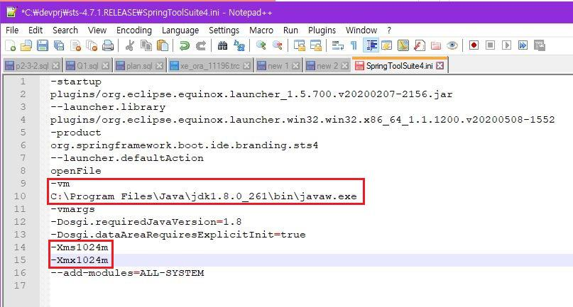Click Run macro multiple times icon

(x=523, y=45)
